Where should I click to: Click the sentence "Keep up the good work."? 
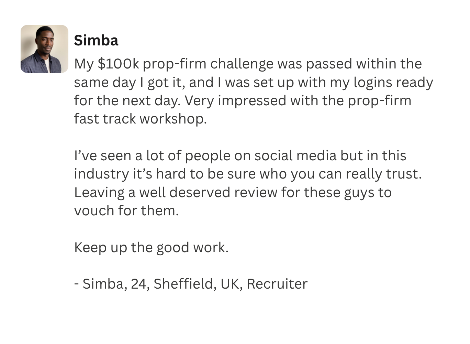pyautogui.click(x=151, y=248)
